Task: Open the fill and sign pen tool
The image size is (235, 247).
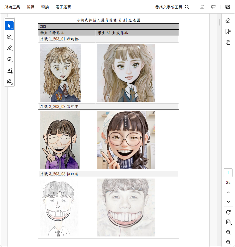Action: pos(9,81)
